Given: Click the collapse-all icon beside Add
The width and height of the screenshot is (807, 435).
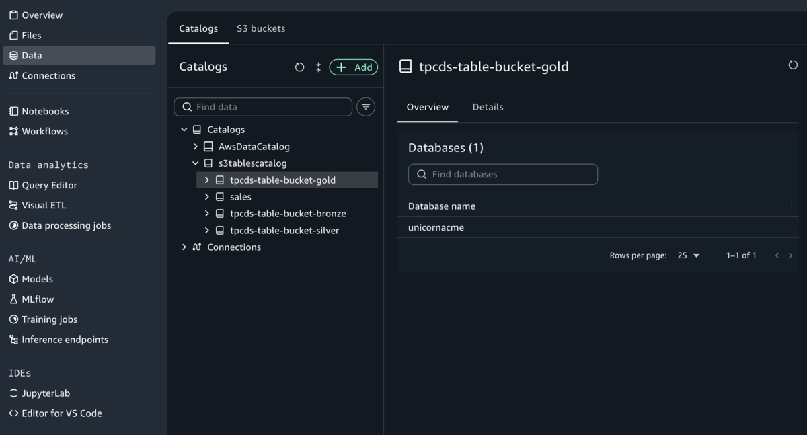Looking at the screenshot, I should (x=318, y=67).
